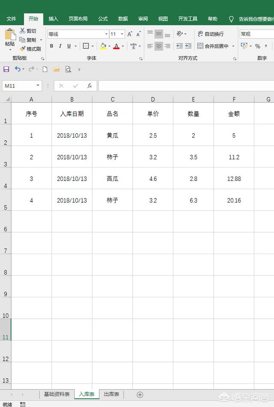Toggle align text left
This screenshot has height=407, width=274.
(x=150, y=46)
